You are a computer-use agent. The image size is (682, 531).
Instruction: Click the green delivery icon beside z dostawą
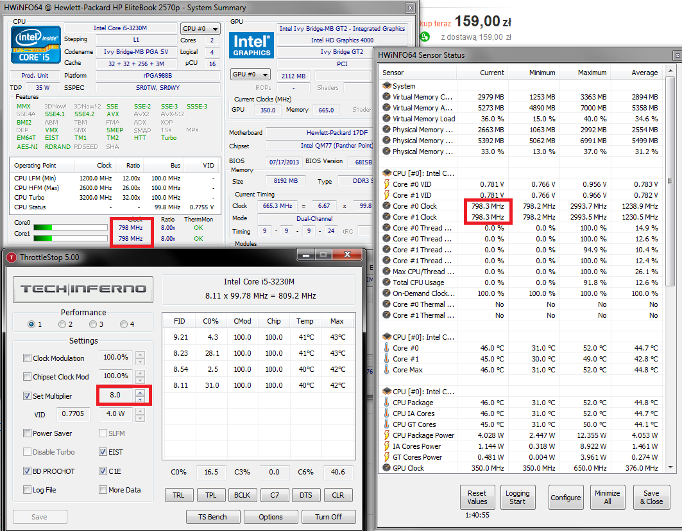425,37
